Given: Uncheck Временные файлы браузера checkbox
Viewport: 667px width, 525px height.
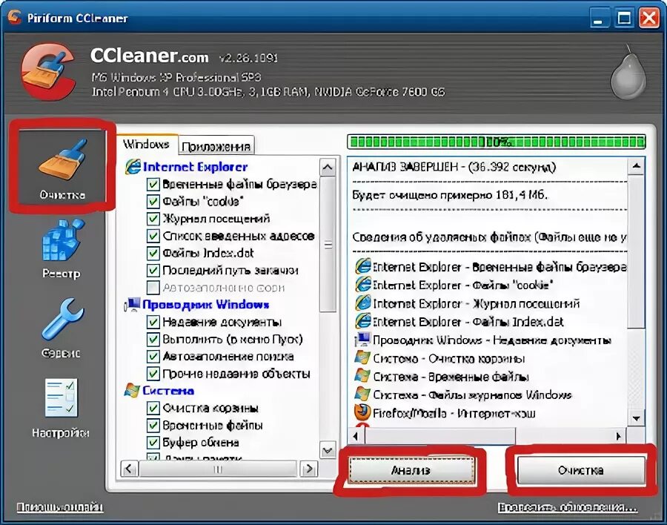Looking at the screenshot, I should pos(153,185).
